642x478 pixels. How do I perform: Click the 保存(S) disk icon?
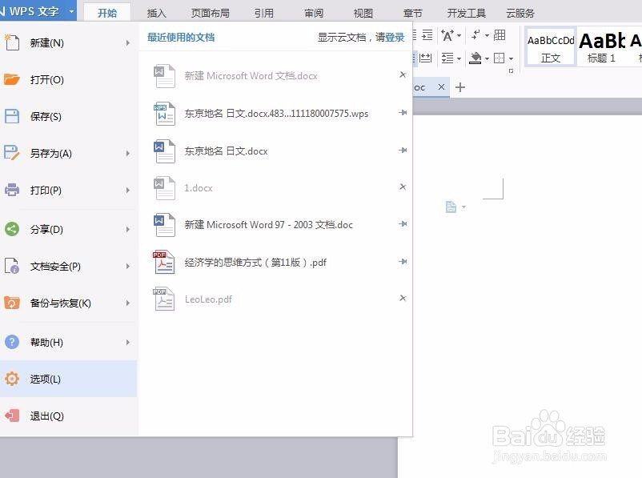click(12, 116)
